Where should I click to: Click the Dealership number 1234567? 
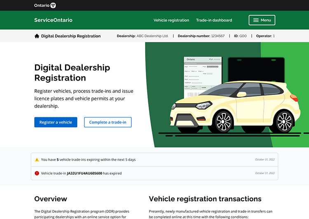(201, 36)
